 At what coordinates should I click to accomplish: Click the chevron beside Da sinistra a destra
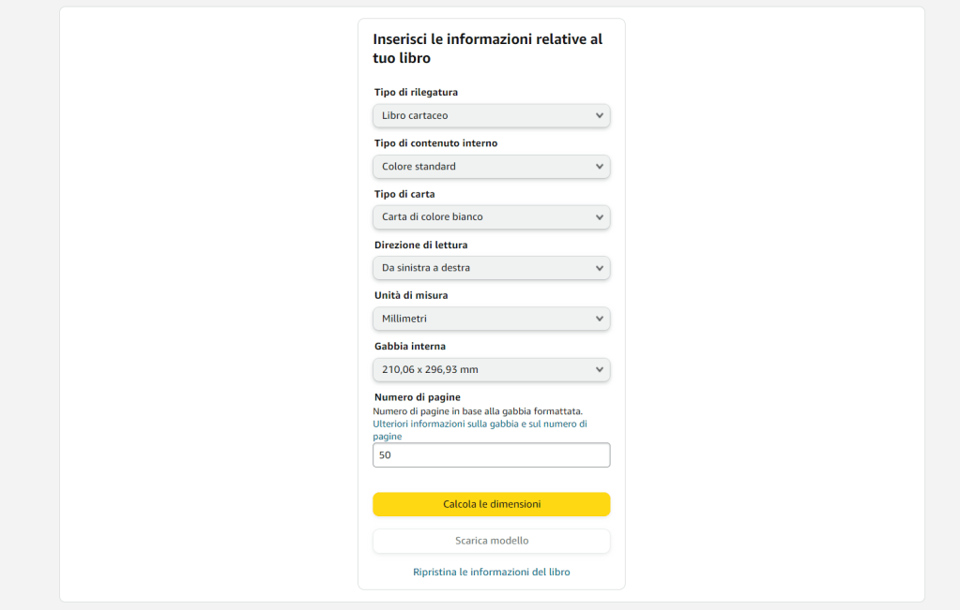click(600, 268)
